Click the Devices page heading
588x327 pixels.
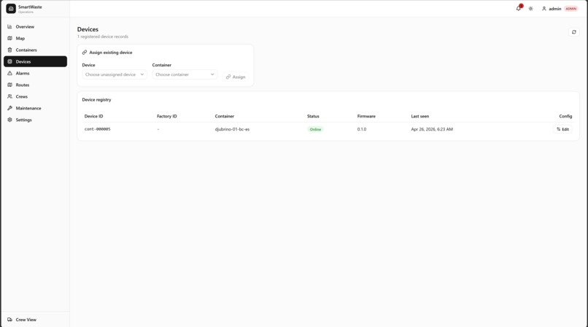pyautogui.click(x=88, y=29)
